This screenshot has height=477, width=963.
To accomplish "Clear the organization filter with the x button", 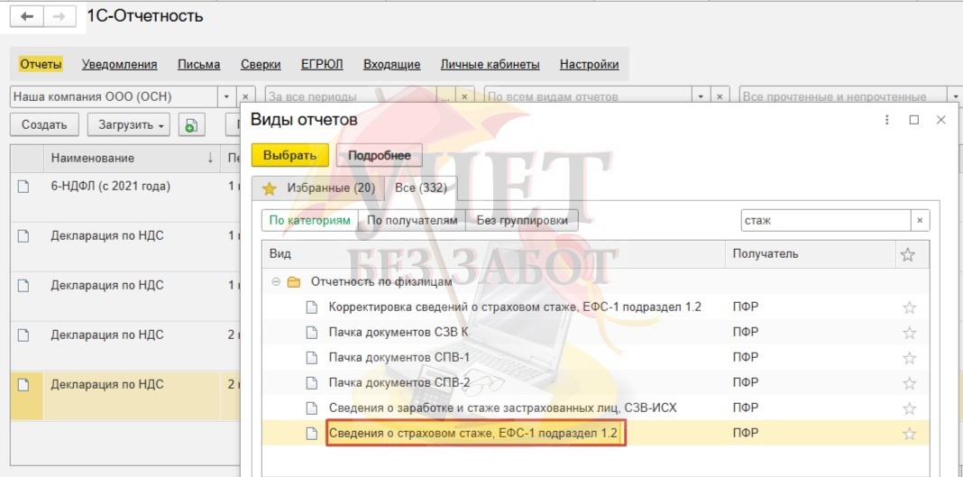I will (244, 97).
